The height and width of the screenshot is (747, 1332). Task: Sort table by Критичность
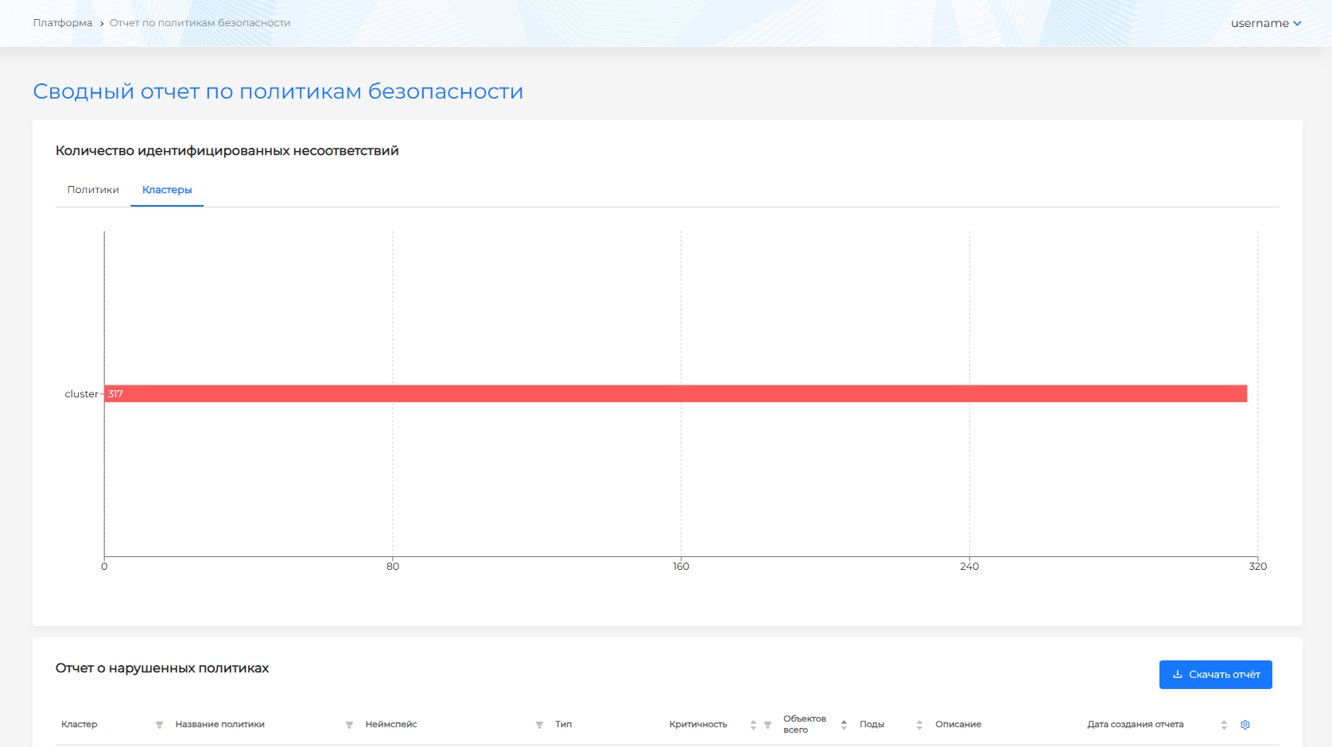click(753, 725)
